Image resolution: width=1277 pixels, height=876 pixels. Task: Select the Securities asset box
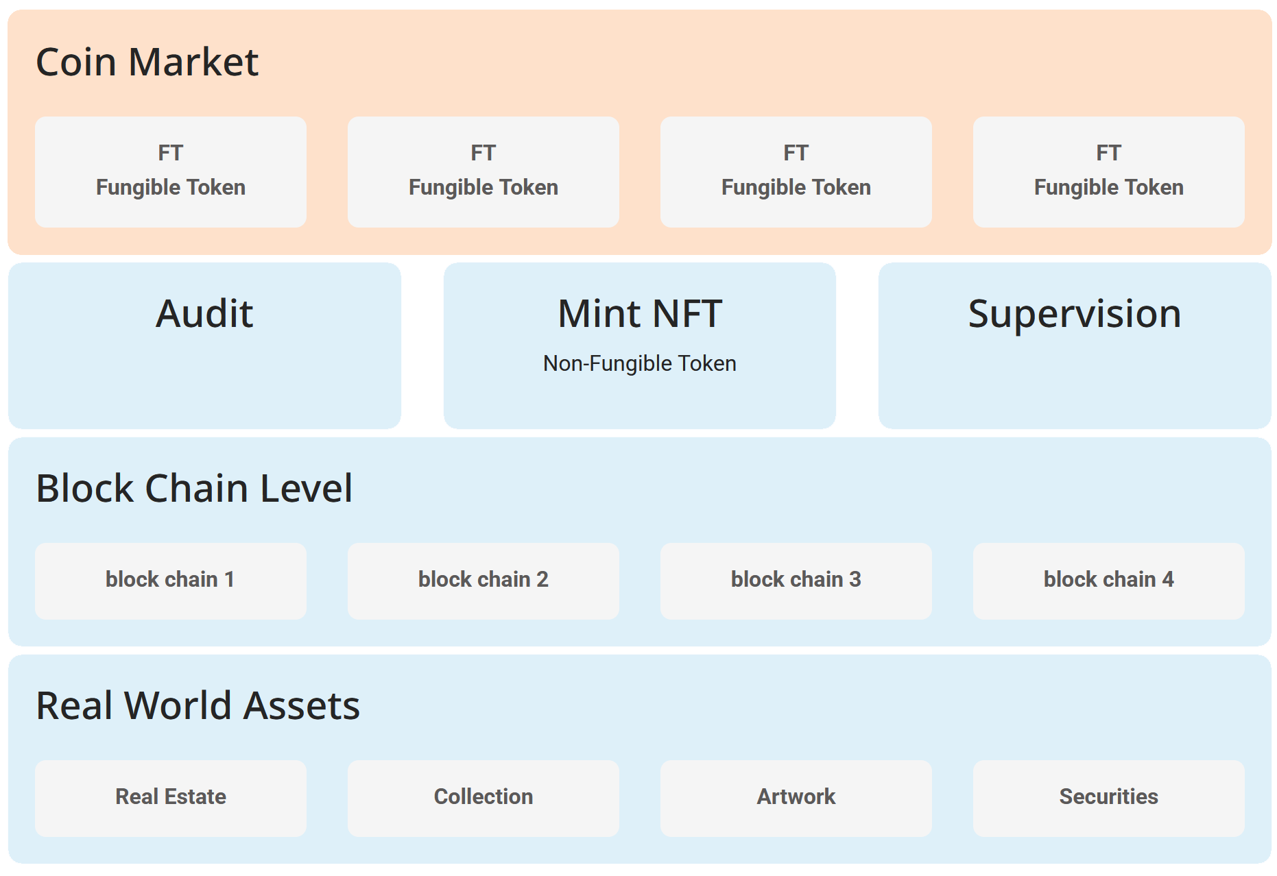coord(1108,797)
